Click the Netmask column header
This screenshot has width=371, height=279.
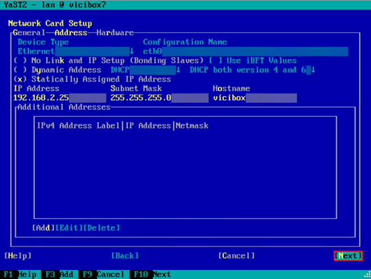192,126
